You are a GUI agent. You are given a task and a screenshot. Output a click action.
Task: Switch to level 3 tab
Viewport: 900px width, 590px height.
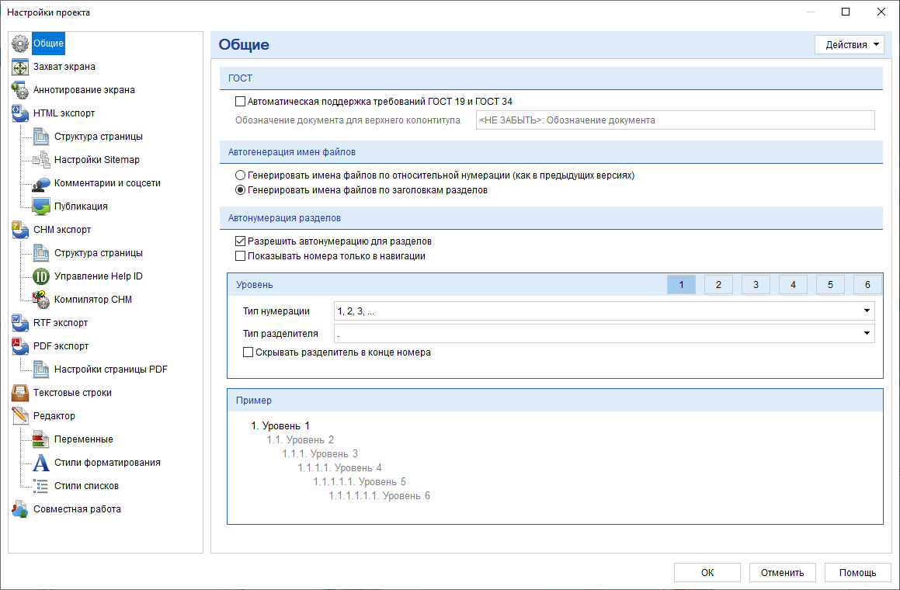tap(756, 285)
